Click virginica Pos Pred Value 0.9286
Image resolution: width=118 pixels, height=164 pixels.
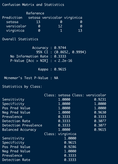[x=70, y=147]
